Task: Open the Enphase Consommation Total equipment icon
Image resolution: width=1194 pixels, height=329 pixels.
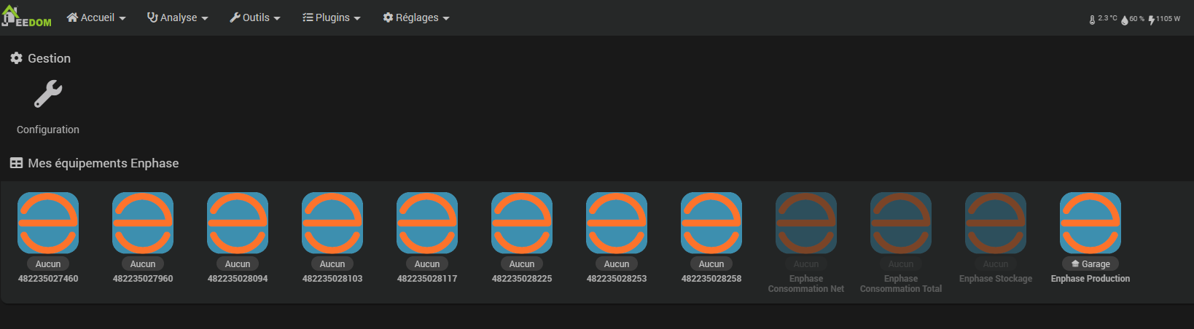Action: pyautogui.click(x=901, y=223)
